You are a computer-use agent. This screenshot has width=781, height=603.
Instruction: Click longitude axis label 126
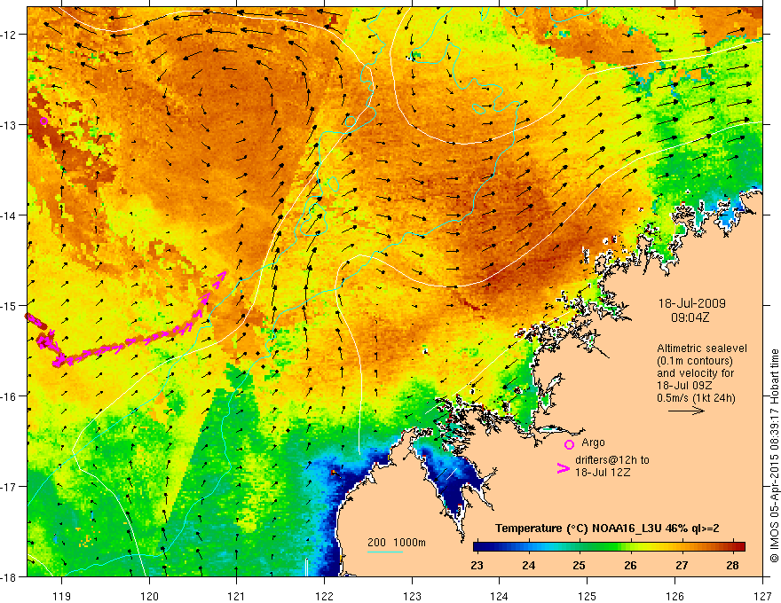[x=674, y=596]
